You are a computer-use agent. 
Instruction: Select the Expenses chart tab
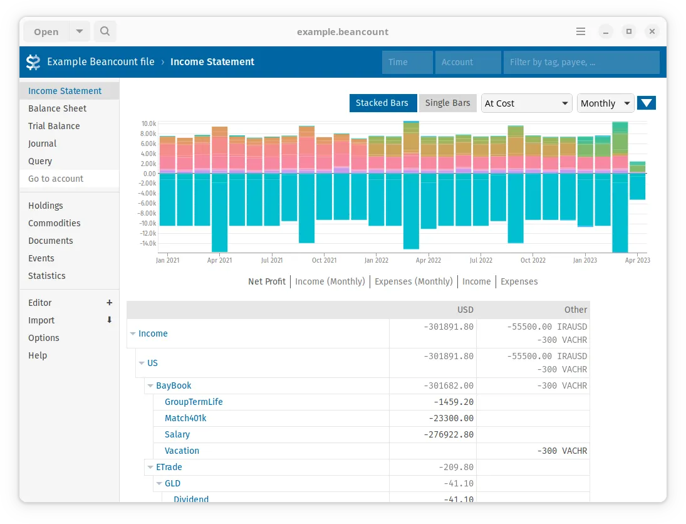click(519, 281)
